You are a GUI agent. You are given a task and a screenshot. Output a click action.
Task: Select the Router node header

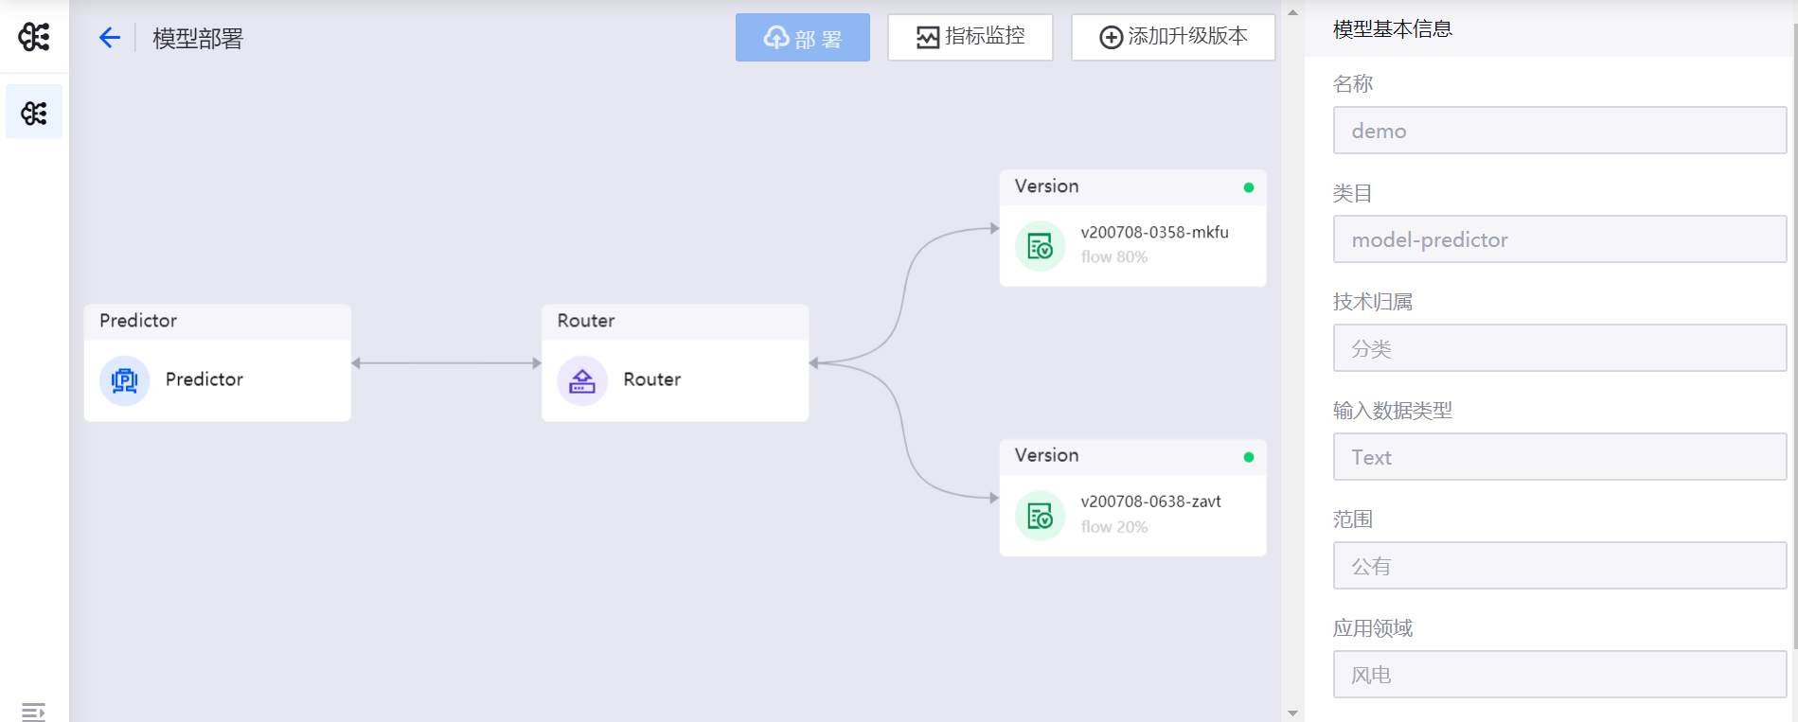click(674, 321)
